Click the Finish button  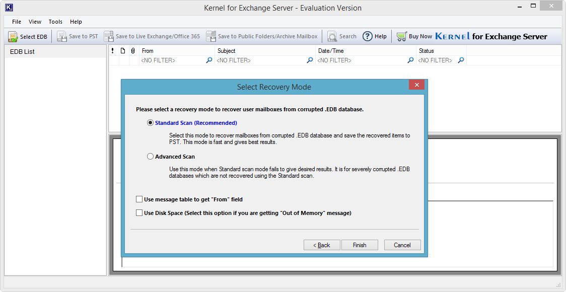click(360, 245)
